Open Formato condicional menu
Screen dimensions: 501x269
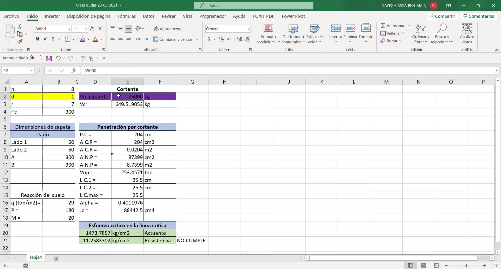(x=268, y=34)
